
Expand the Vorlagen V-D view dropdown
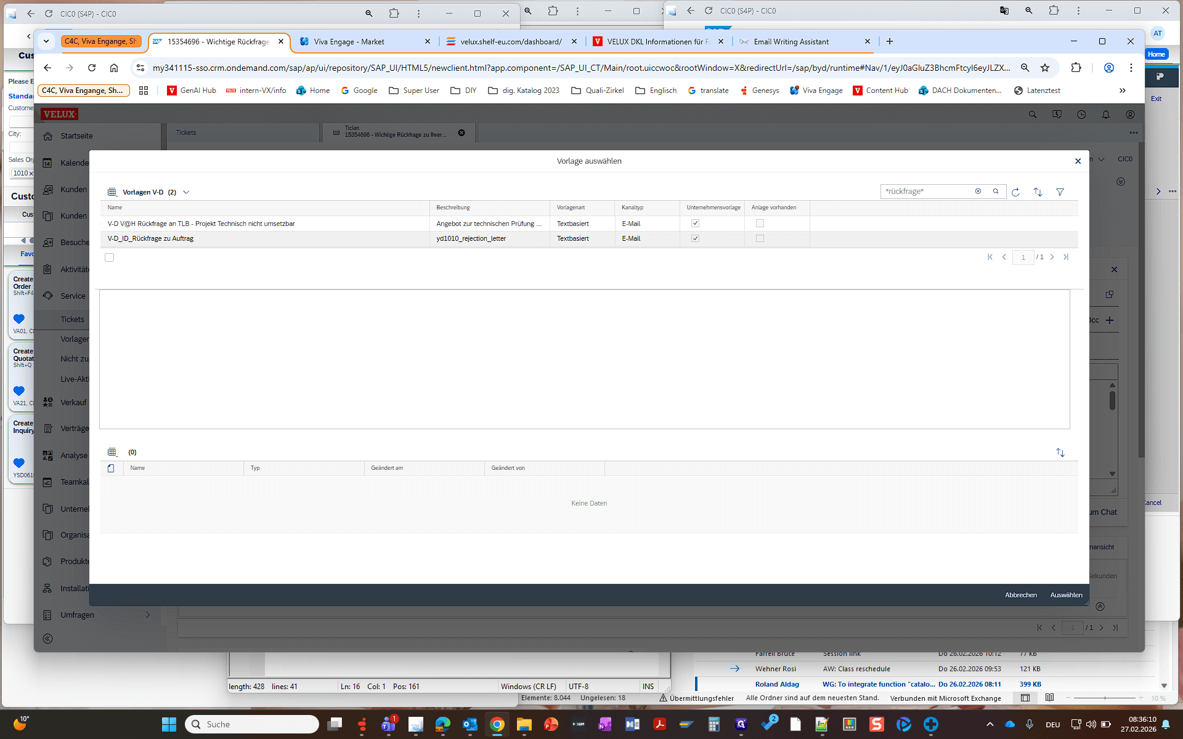pos(186,192)
